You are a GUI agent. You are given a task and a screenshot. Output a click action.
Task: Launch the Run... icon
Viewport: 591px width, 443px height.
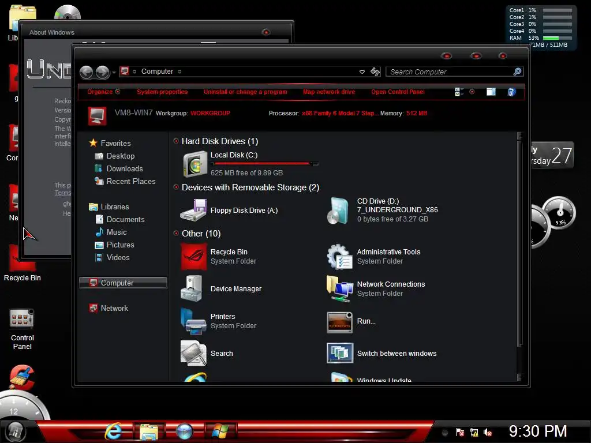coord(339,322)
